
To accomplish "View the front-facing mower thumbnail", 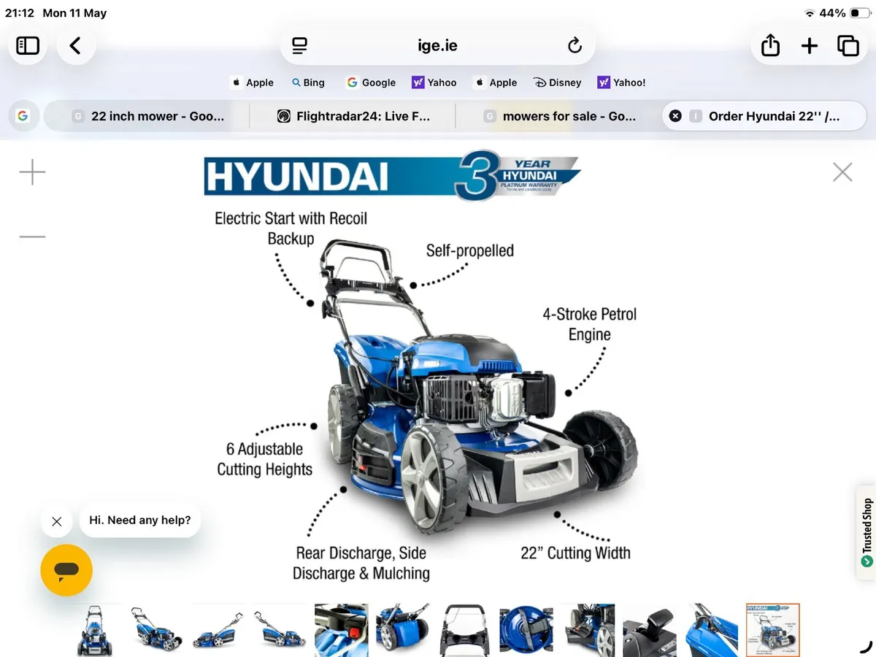I will point(94,630).
